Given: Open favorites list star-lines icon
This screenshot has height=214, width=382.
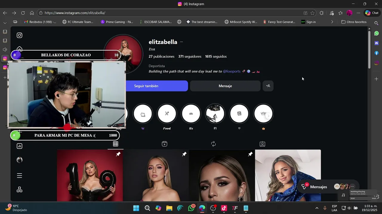Looking at the screenshot, I should 341,13.
